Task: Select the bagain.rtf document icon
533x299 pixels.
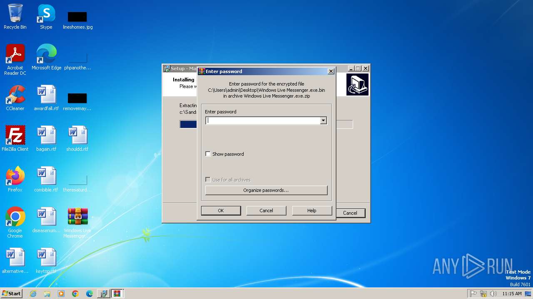Action: [x=46, y=139]
